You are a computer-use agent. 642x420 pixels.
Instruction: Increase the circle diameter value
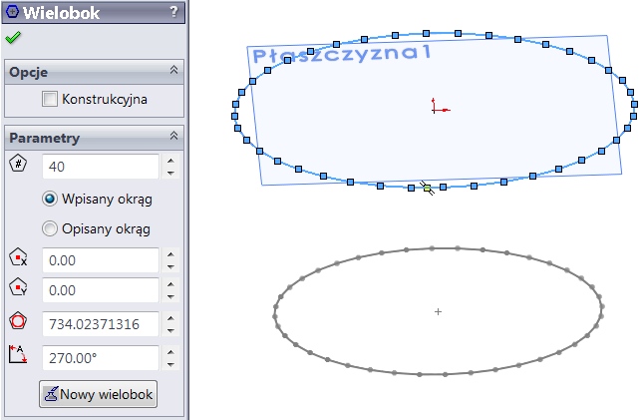(170, 318)
